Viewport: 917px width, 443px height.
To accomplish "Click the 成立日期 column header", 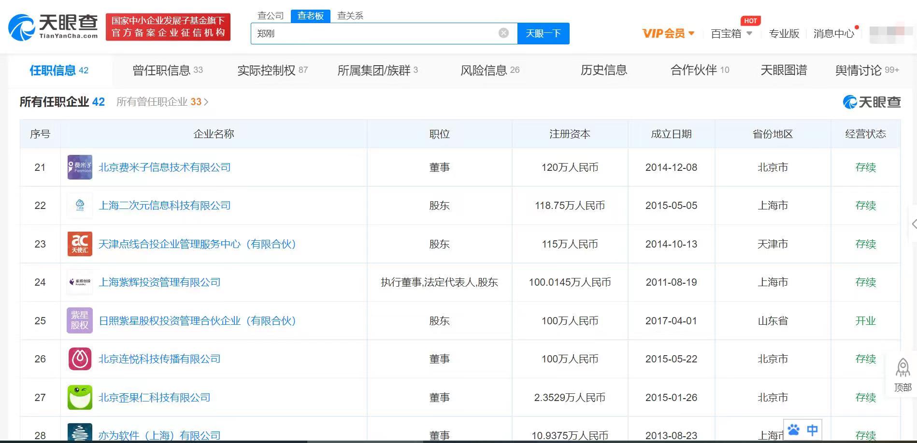I will coord(671,134).
